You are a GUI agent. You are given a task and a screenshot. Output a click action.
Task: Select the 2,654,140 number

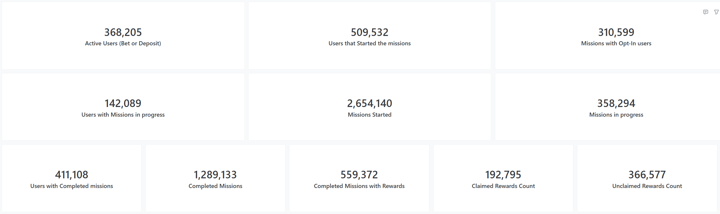point(369,103)
